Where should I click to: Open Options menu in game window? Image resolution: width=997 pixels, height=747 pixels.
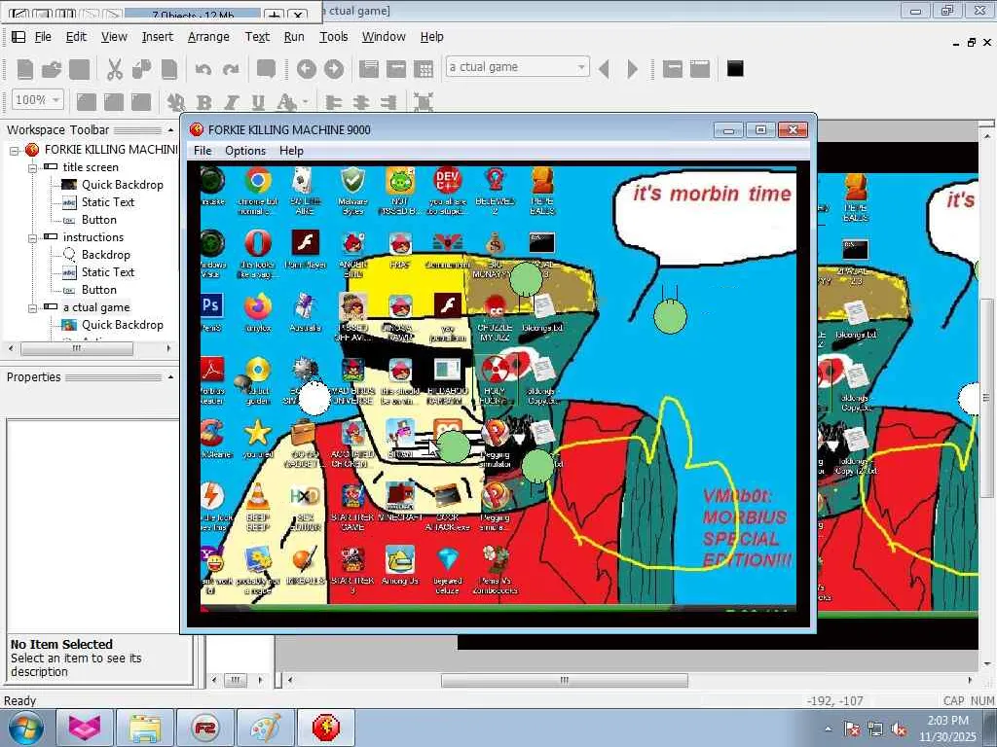pos(244,151)
